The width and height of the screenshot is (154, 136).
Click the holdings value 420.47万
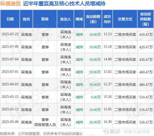146,47
